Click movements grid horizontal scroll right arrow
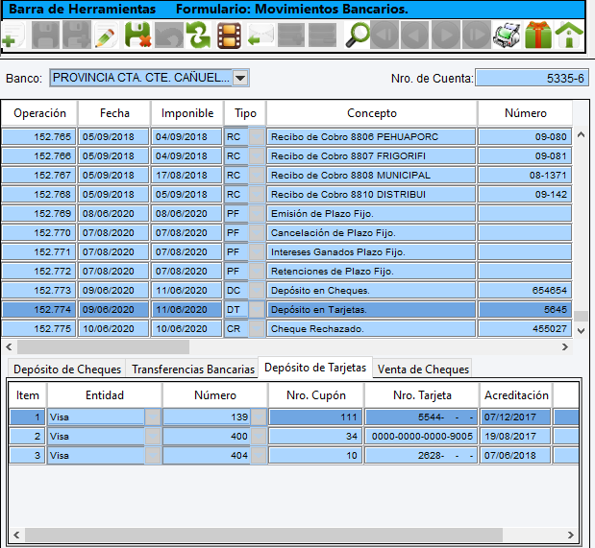595x548 pixels. click(x=565, y=346)
